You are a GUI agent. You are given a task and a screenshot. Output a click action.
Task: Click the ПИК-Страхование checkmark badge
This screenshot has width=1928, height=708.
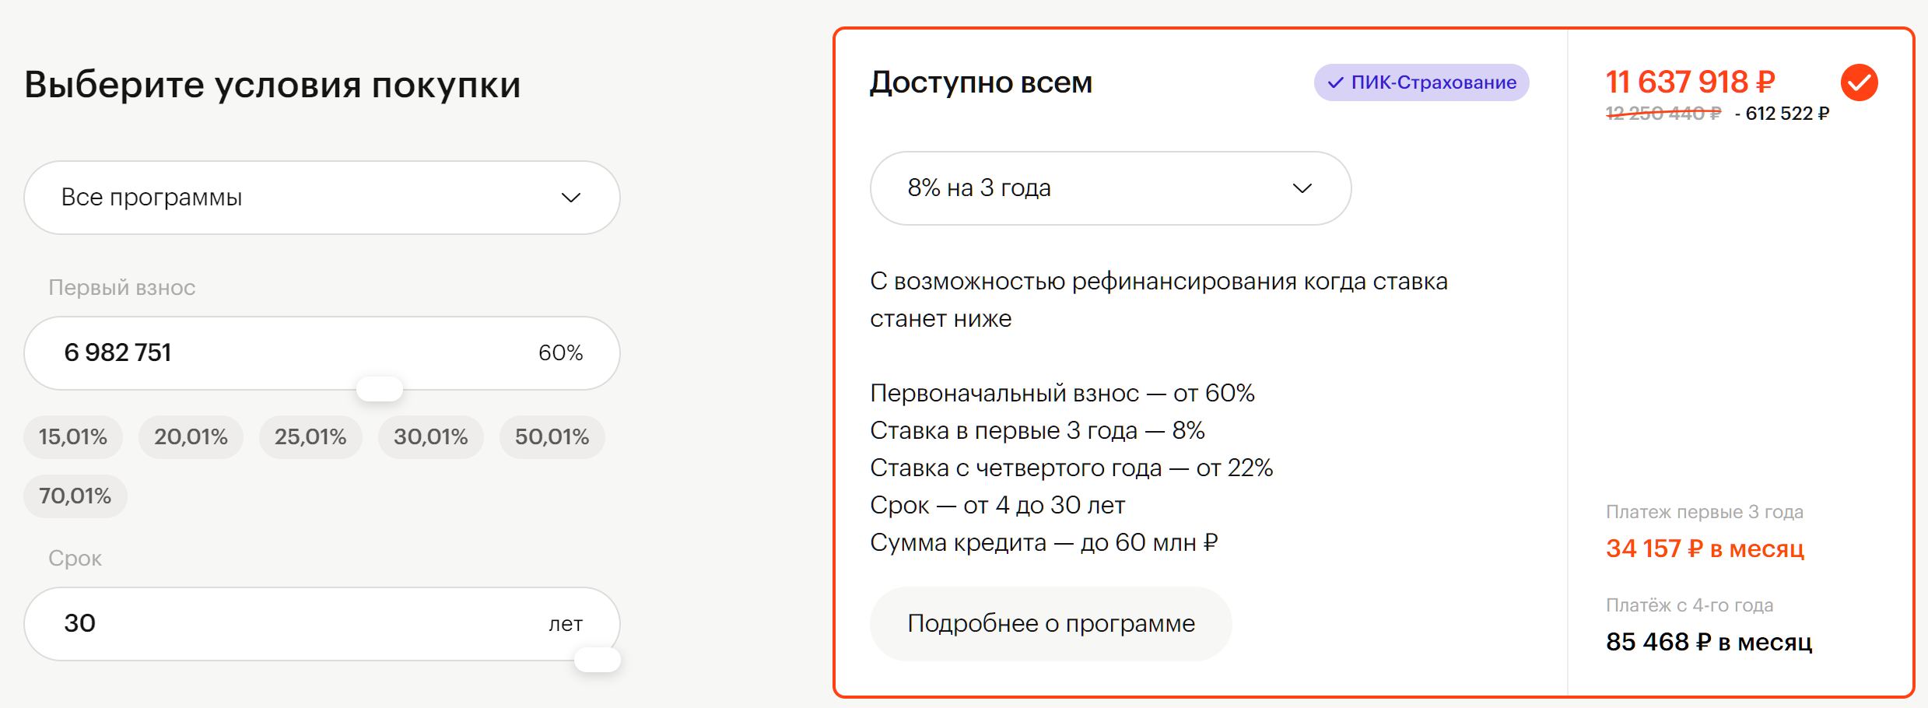(1421, 82)
